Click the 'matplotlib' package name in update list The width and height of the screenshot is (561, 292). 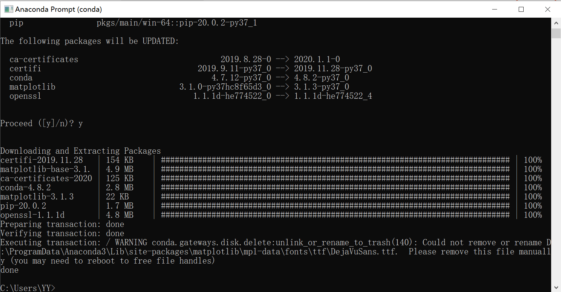click(x=32, y=87)
